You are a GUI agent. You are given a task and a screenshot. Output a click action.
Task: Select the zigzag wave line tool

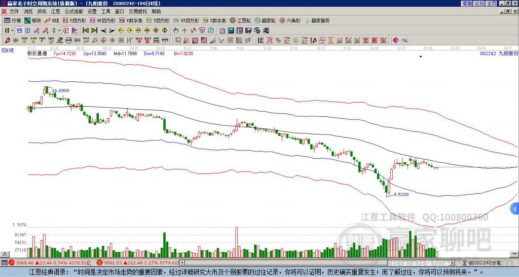[x=221, y=40]
